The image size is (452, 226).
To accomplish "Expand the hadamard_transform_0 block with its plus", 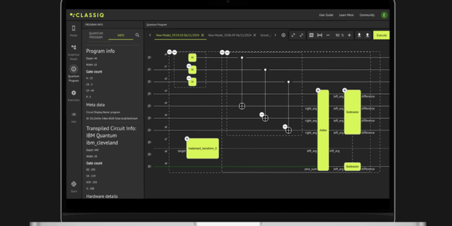I will (x=187, y=139).
